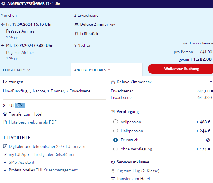The height and width of the screenshot is (183, 213).
Task: Click the cutlery icon beside Frühstück in summary
Action: tap(76, 34)
